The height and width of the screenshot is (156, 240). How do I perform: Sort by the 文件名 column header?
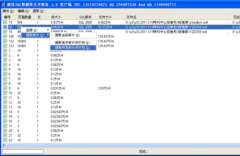pos(177,17)
